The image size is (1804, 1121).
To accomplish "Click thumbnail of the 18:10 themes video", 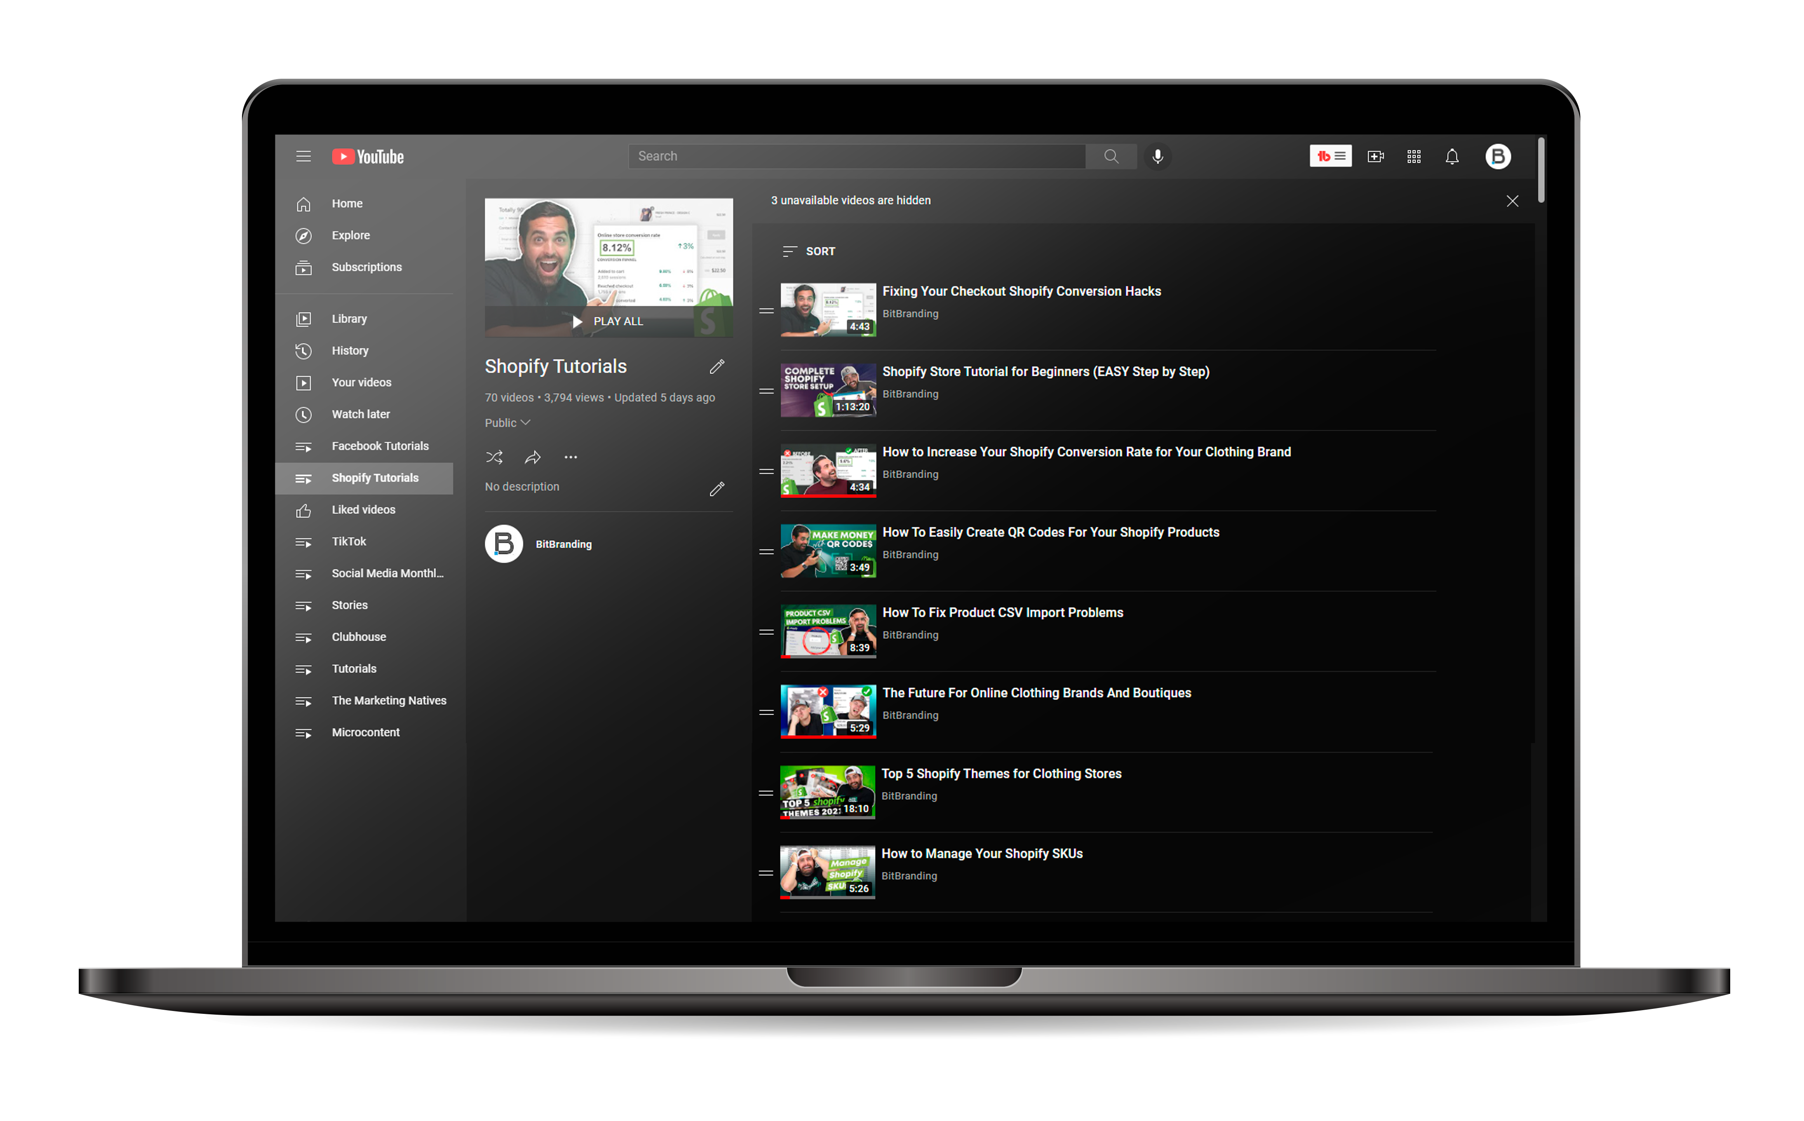I will (x=827, y=793).
